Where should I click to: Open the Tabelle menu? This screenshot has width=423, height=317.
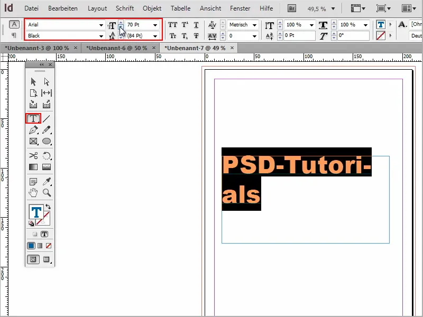(x=180, y=8)
